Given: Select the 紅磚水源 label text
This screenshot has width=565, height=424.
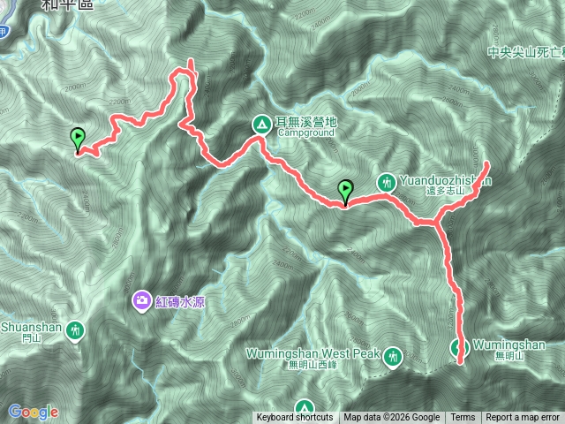Looking at the screenshot, I should pyautogui.click(x=180, y=301).
